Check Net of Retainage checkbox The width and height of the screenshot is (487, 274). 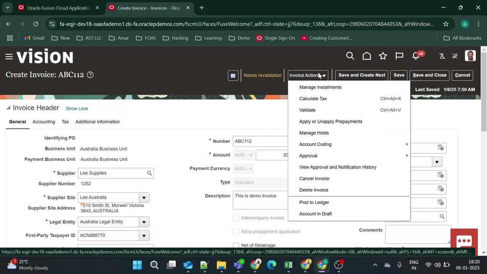pyautogui.click(x=236, y=245)
